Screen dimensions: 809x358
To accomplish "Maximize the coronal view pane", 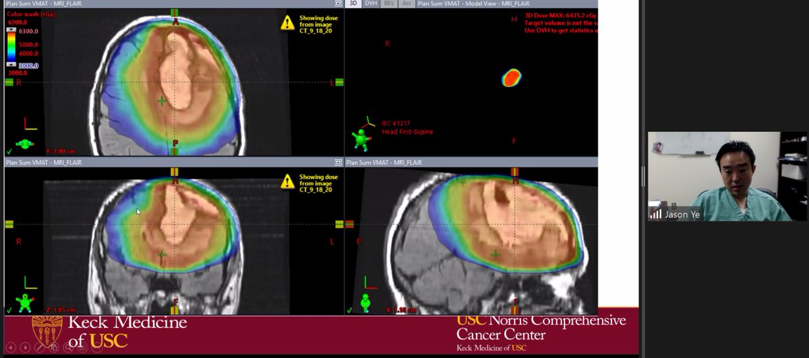I will pyautogui.click(x=338, y=162).
